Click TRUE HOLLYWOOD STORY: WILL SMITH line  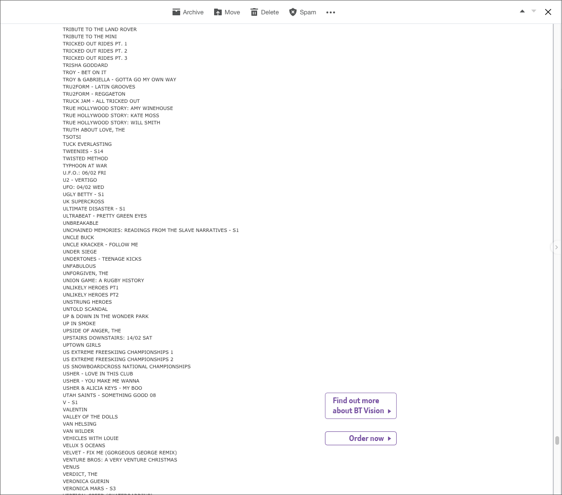tap(111, 122)
